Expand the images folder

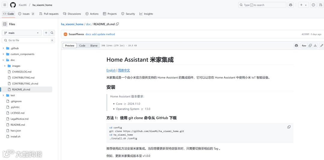(x=5, y=66)
